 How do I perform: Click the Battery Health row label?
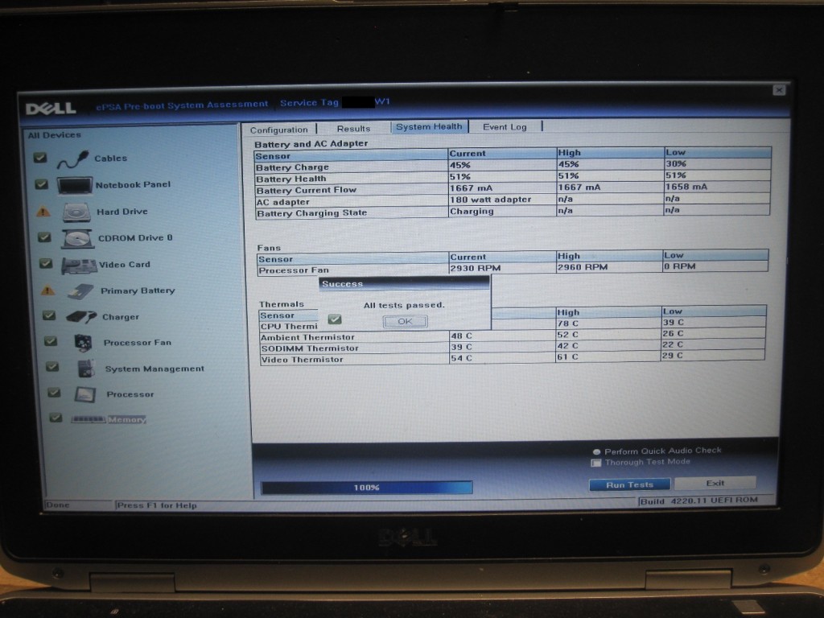click(x=290, y=179)
